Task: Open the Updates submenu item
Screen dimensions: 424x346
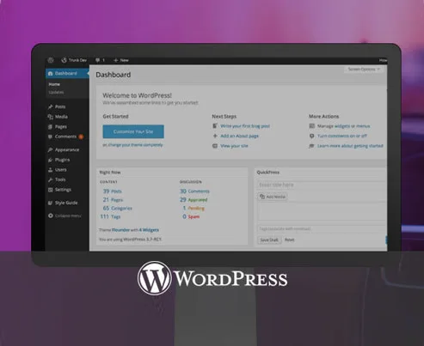Action: pos(56,92)
